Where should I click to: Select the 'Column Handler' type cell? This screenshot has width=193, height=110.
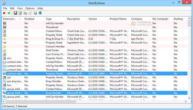(x=55, y=46)
